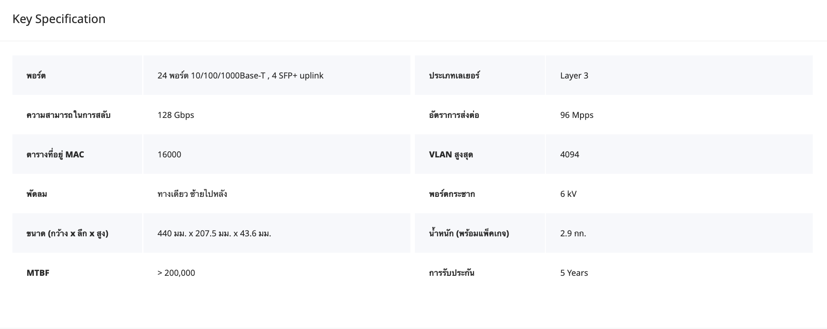Screen dimensions: 827x329
Task: Click the พอร์ต row label
Action: pyautogui.click(x=36, y=75)
